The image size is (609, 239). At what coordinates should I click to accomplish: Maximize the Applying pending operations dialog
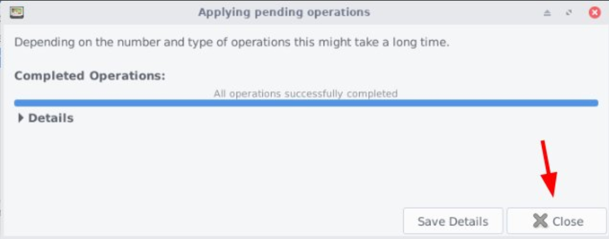click(569, 13)
